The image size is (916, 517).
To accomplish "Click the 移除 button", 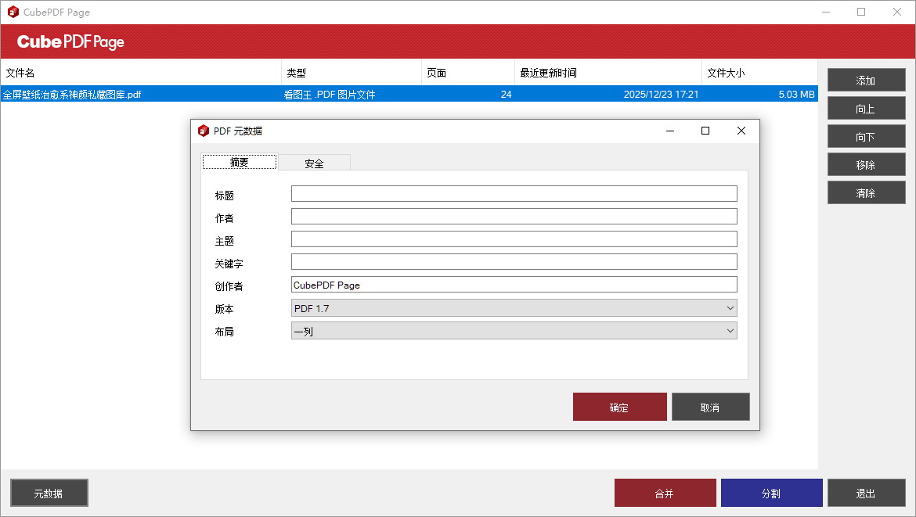I will [867, 164].
